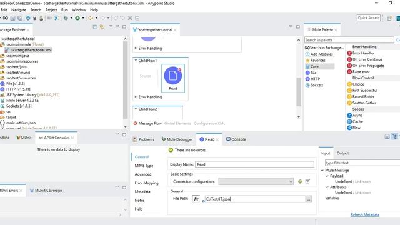Open the dropdown arrow beside the Debug icon

[x=71, y=18]
